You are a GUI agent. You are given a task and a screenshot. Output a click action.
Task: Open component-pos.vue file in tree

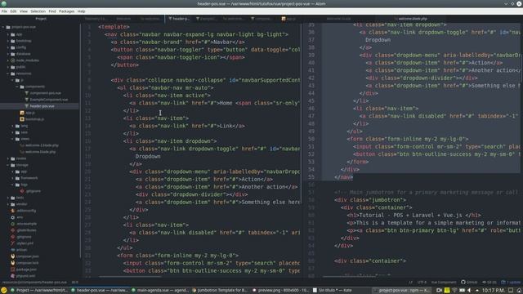pos(46,93)
